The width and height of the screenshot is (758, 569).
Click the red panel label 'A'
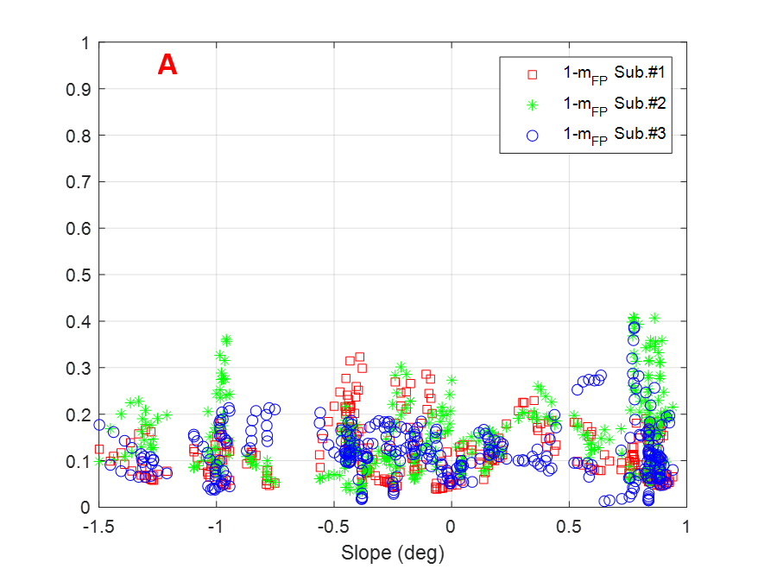coord(167,64)
